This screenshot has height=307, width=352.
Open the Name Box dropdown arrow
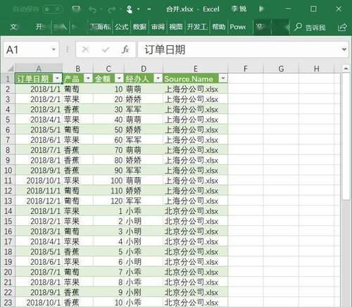(x=54, y=49)
